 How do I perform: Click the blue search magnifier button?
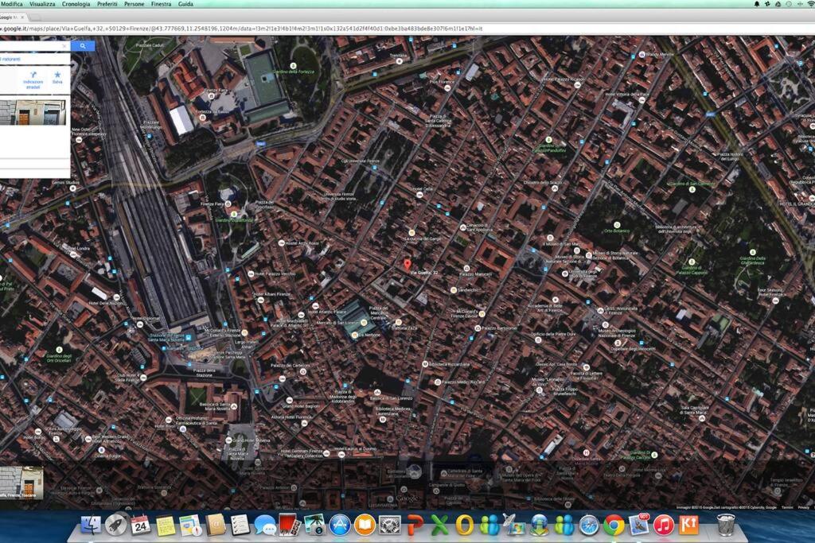(x=83, y=46)
